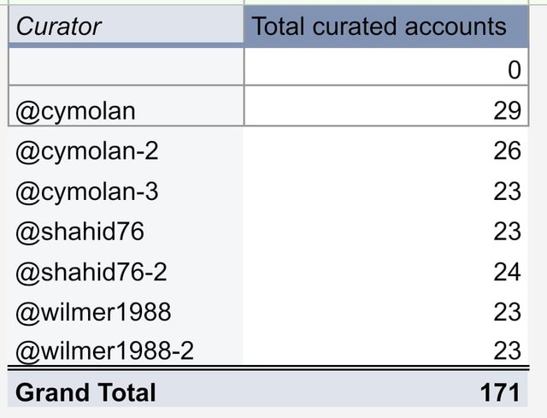The width and height of the screenshot is (547, 418).
Task: Select the @wilmer1988 curator cell
Action: click(126, 311)
